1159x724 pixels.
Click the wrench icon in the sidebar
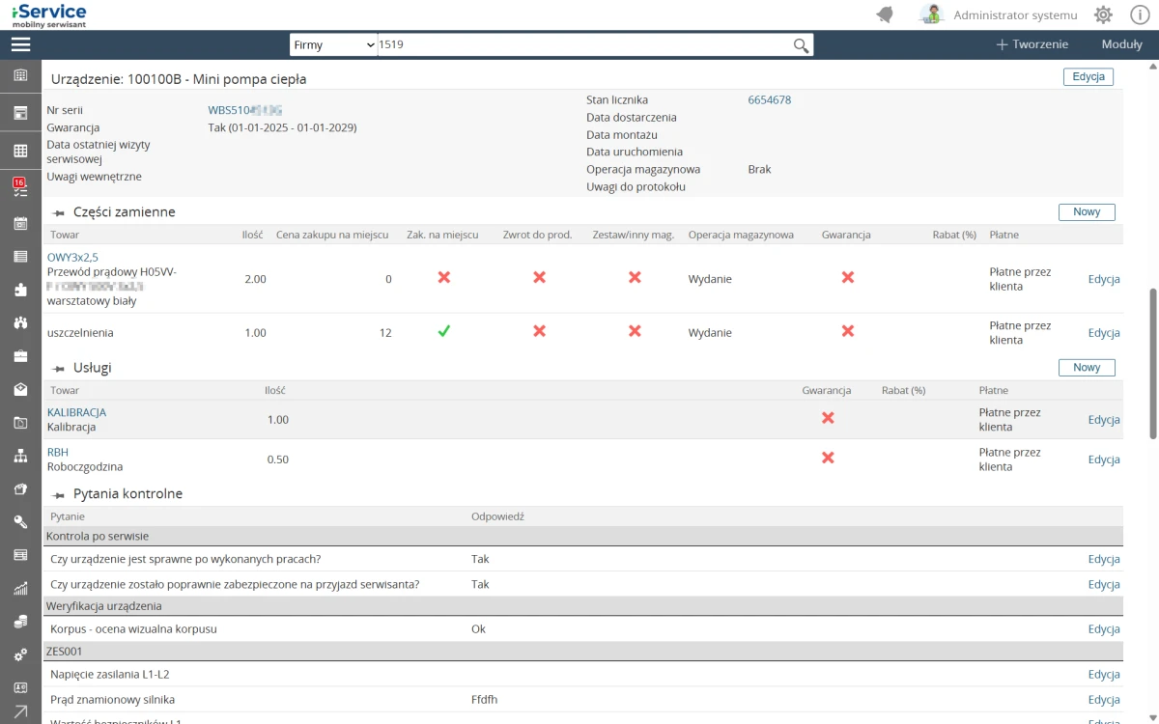click(19, 522)
